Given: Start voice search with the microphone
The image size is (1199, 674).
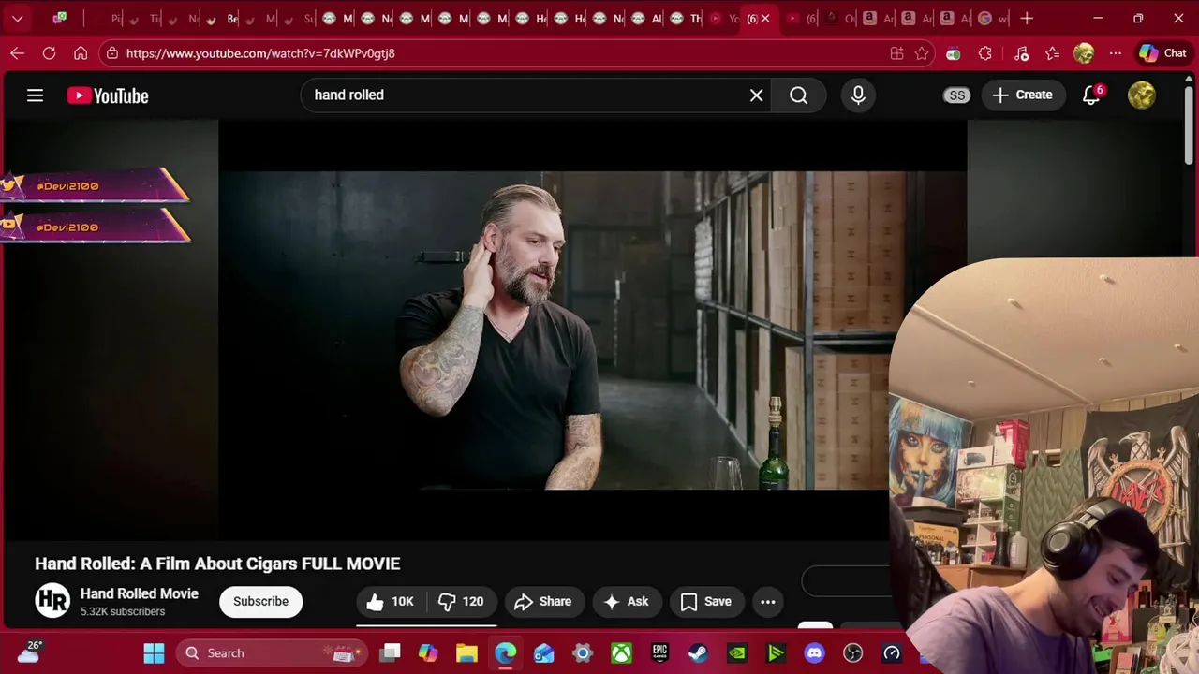Looking at the screenshot, I should [858, 95].
